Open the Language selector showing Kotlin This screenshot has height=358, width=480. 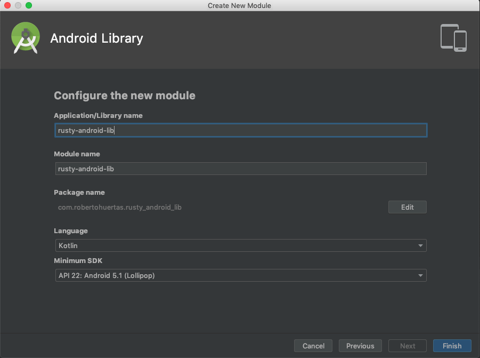240,245
